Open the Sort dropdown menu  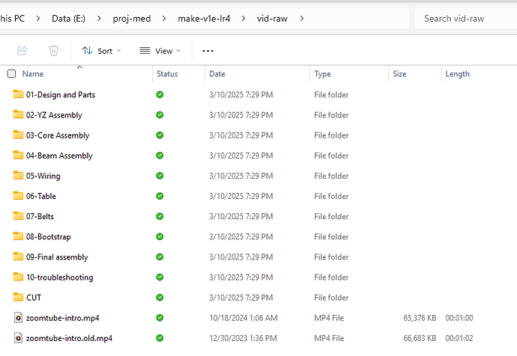102,51
